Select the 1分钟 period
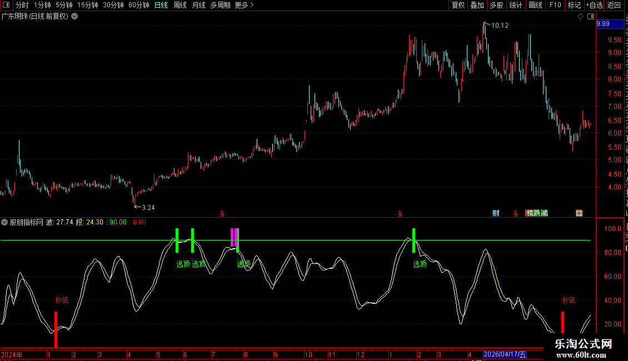The height and width of the screenshot is (361, 628). (42, 5)
